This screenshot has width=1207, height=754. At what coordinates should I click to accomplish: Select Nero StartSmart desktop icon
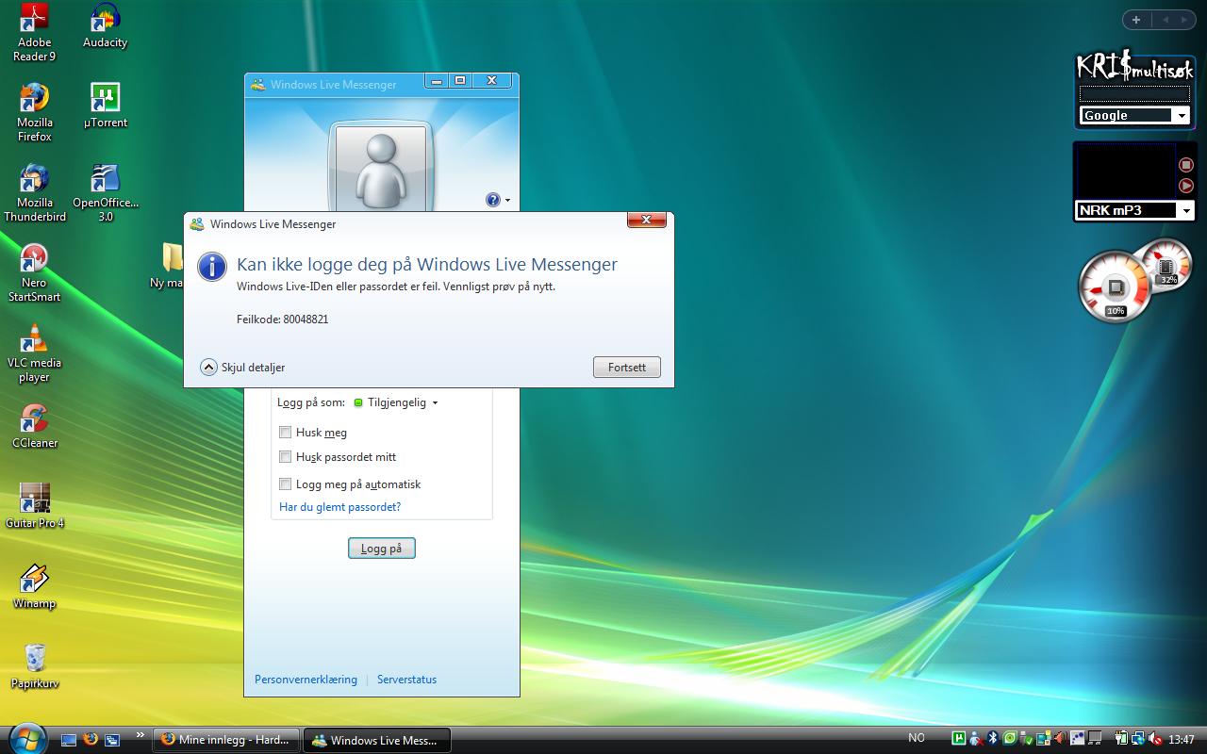[x=35, y=272]
